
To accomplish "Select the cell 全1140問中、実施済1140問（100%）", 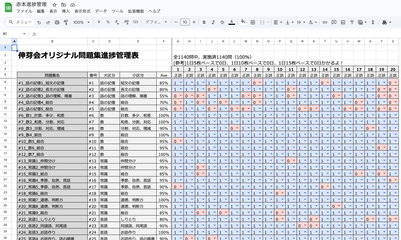I will tap(212, 57).
